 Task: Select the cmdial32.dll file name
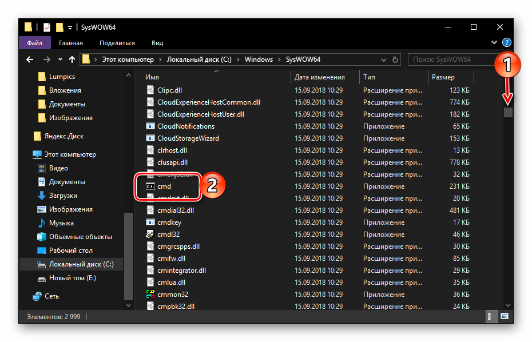click(176, 210)
